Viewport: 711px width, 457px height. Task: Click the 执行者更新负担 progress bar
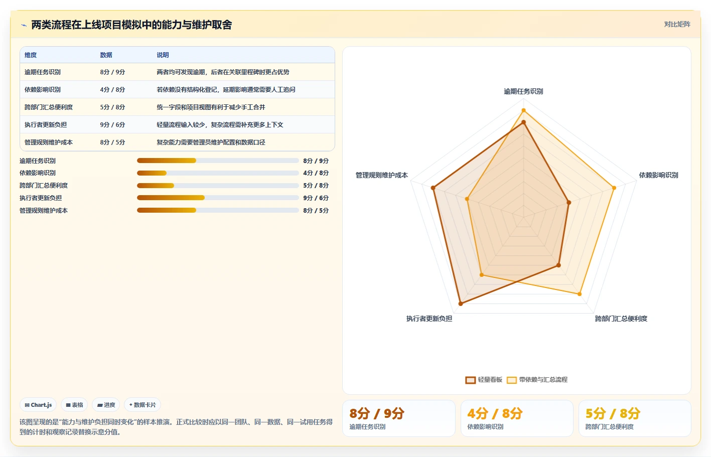pyautogui.click(x=218, y=198)
